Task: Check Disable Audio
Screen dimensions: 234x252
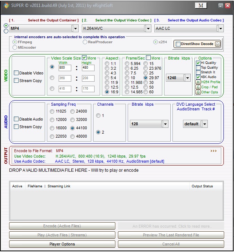Action: coord(16,119)
